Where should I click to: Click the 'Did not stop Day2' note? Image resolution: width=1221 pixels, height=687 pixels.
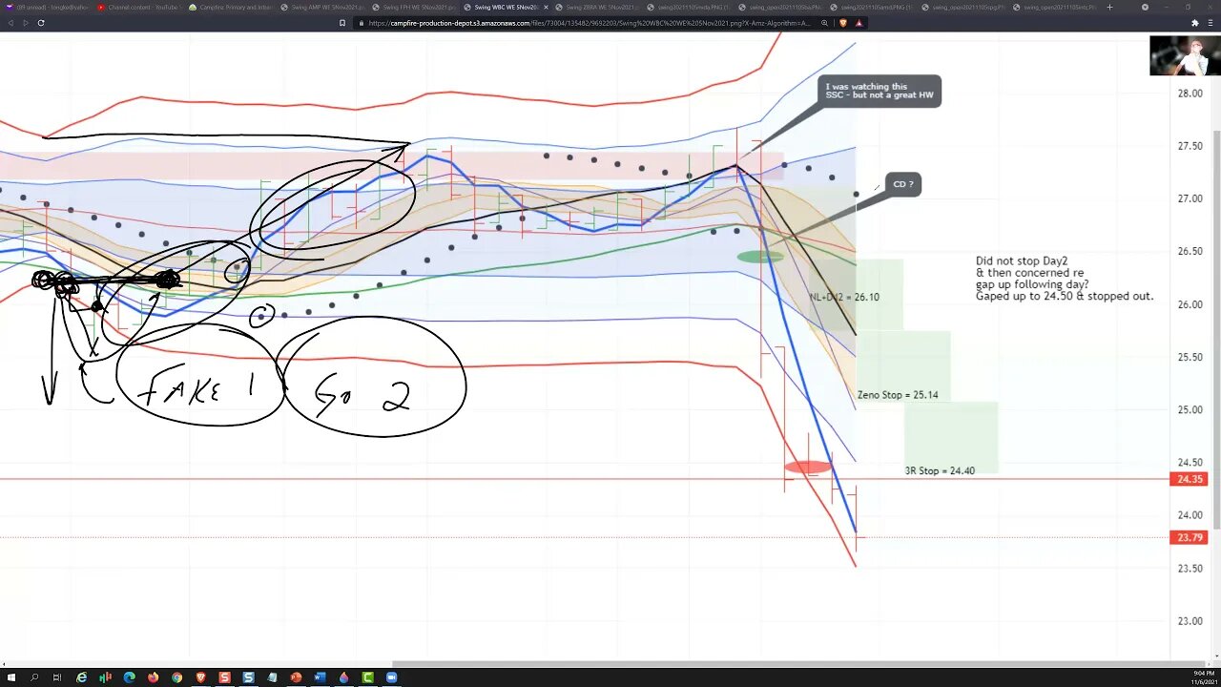1065,279
